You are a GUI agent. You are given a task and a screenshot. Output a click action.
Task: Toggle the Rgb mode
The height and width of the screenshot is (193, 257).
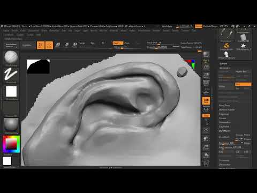(93, 43)
